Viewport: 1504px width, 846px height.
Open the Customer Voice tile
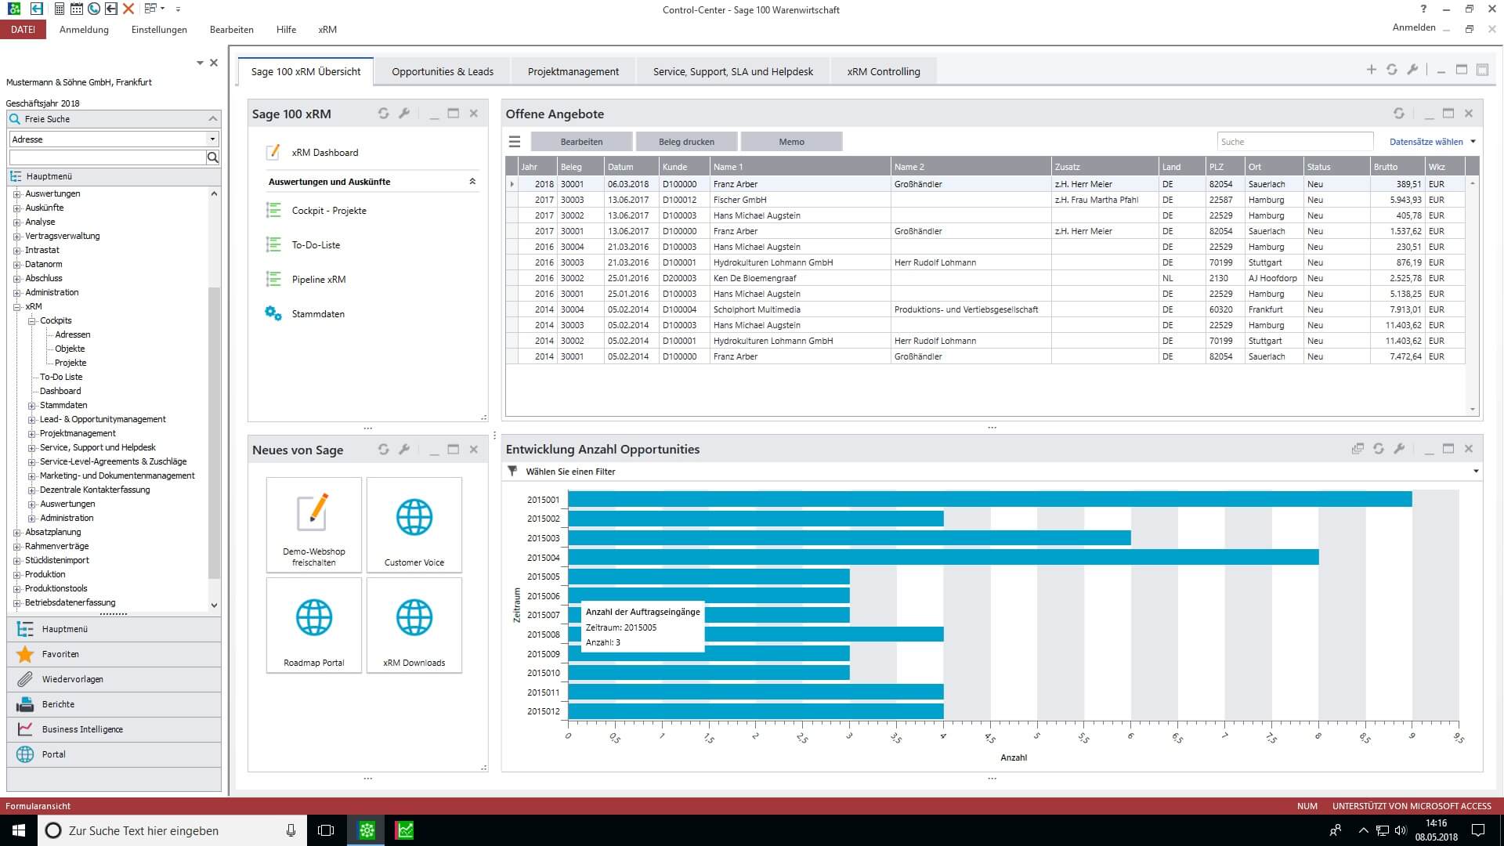pos(414,525)
